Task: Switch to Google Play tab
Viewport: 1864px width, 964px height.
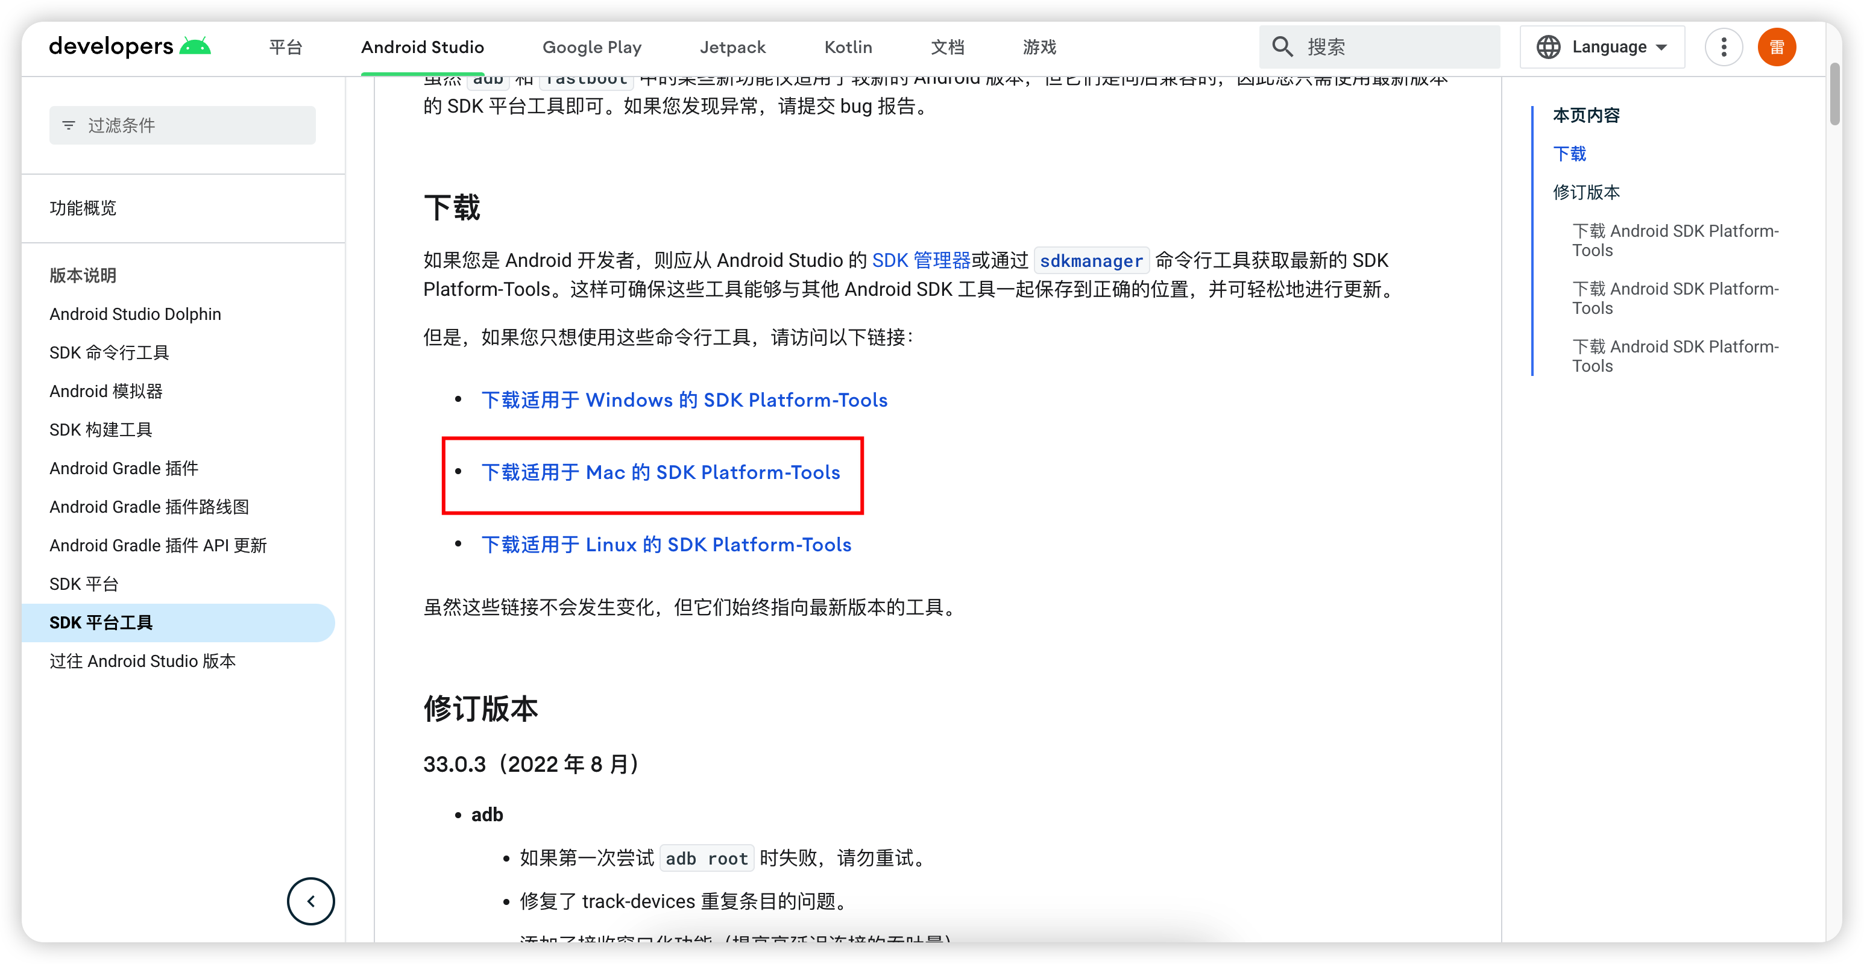Action: [x=592, y=47]
